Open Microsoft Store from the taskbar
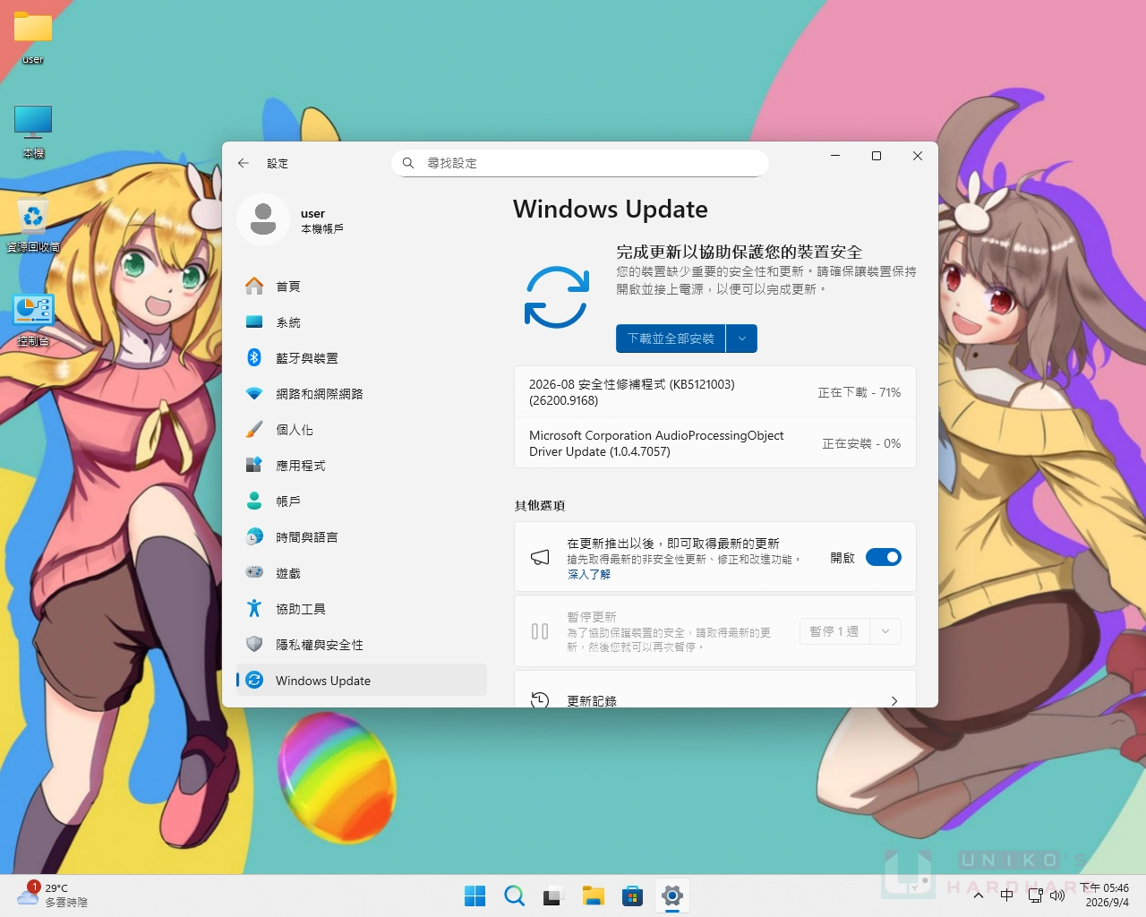Viewport: 1146px width, 917px height. coord(632,896)
